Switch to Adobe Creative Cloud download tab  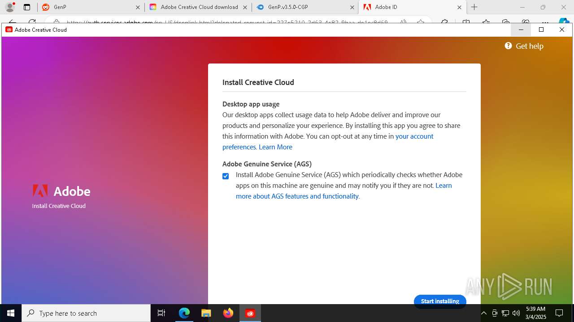[x=199, y=7]
